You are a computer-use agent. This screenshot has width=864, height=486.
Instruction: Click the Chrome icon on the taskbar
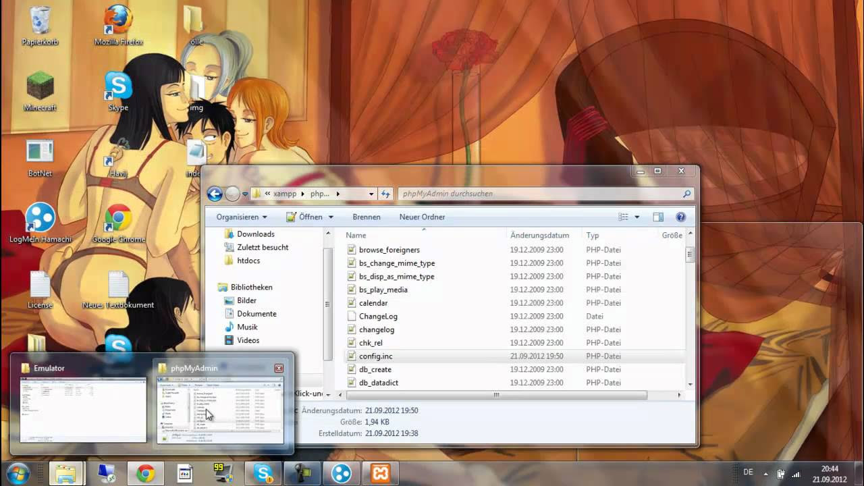[x=145, y=474]
